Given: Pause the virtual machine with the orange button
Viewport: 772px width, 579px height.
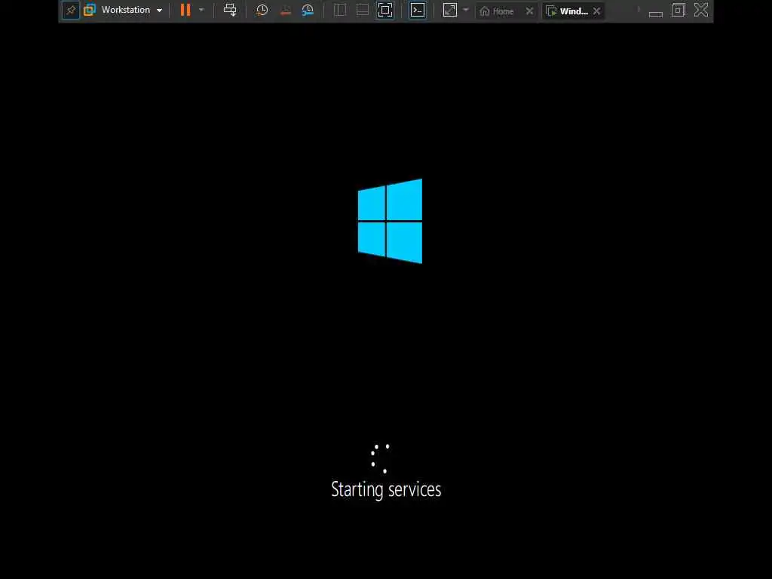Looking at the screenshot, I should click(185, 10).
